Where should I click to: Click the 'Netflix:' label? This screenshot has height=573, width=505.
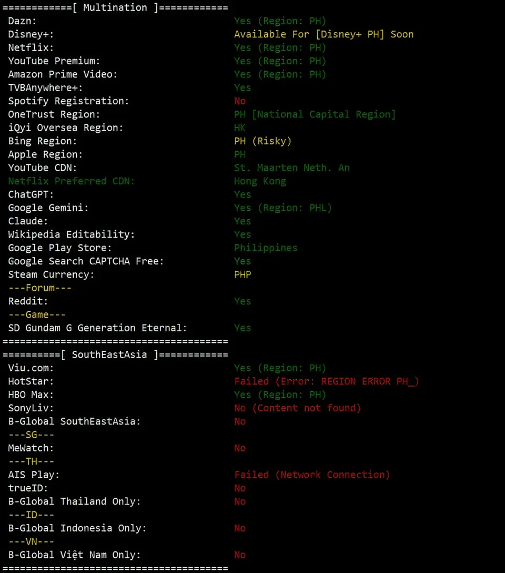[31, 48]
